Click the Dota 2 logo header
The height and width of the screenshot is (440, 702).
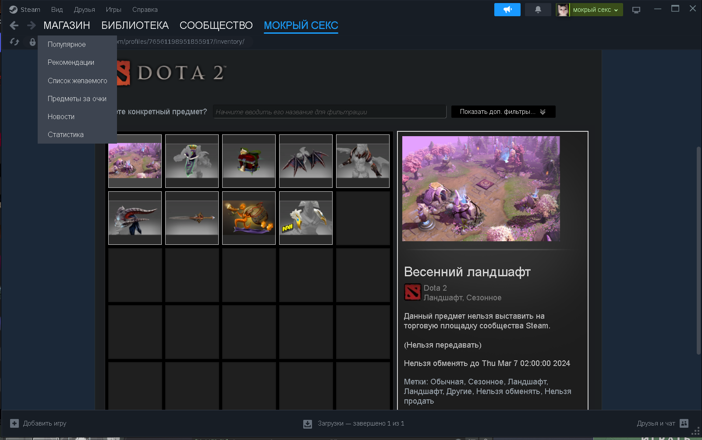click(172, 73)
